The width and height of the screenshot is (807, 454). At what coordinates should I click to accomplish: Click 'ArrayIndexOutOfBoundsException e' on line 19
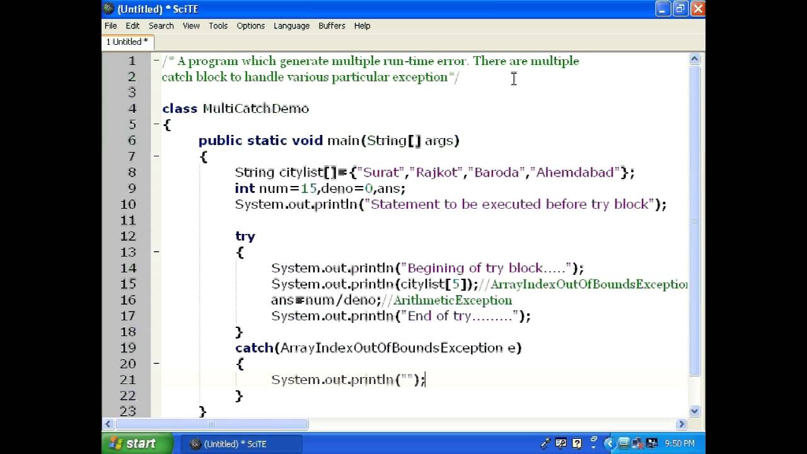click(398, 347)
